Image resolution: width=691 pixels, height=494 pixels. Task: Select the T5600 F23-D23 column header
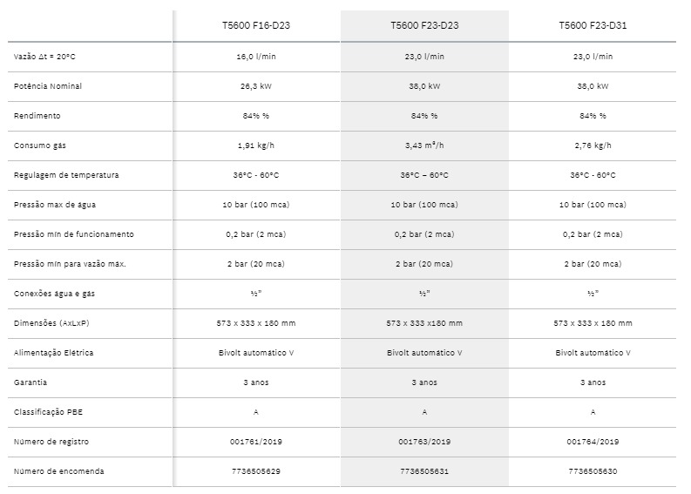coord(424,25)
